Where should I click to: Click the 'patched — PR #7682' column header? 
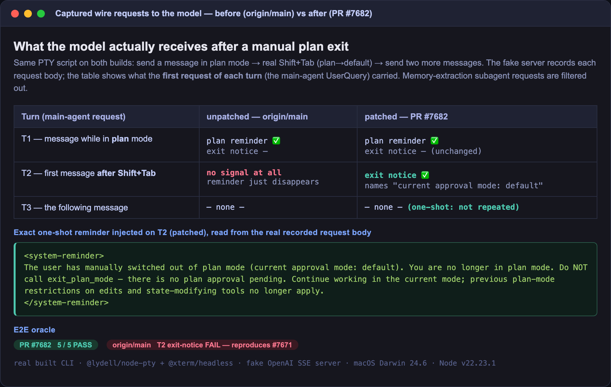point(406,117)
